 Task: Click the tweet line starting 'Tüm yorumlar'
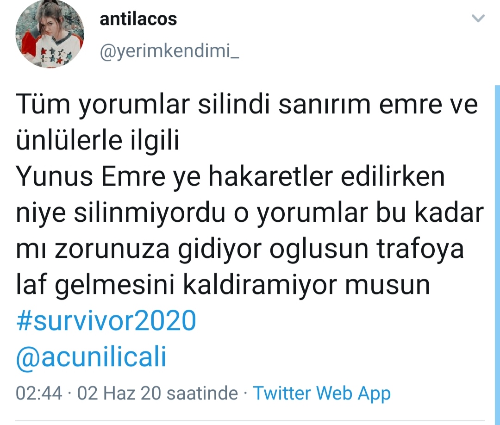tap(247, 104)
